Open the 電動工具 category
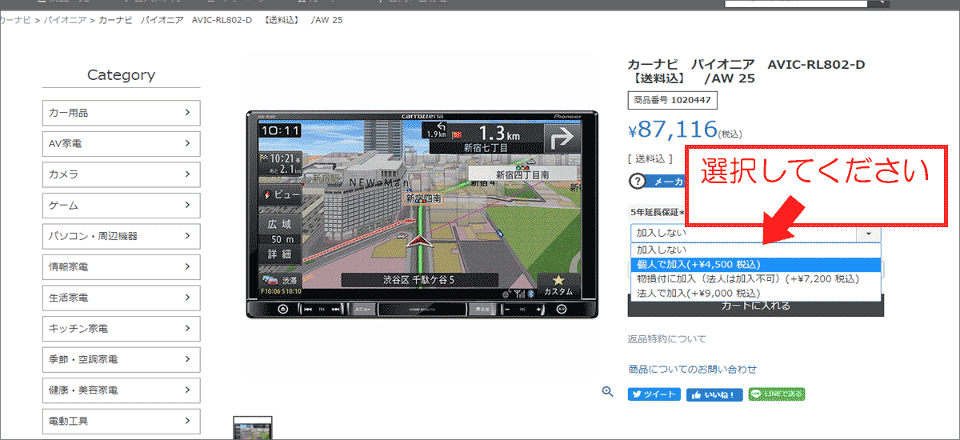The height and width of the screenshot is (440, 960). tap(121, 420)
